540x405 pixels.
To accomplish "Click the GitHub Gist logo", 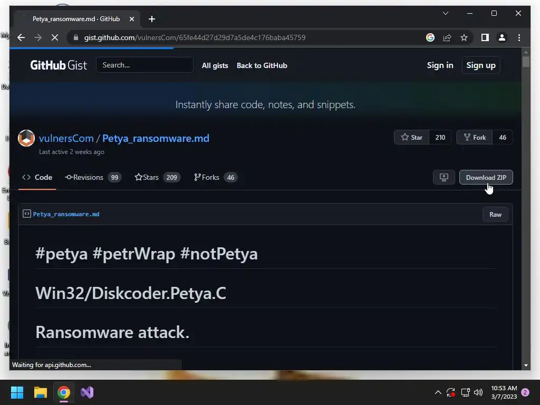I will pos(59,65).
